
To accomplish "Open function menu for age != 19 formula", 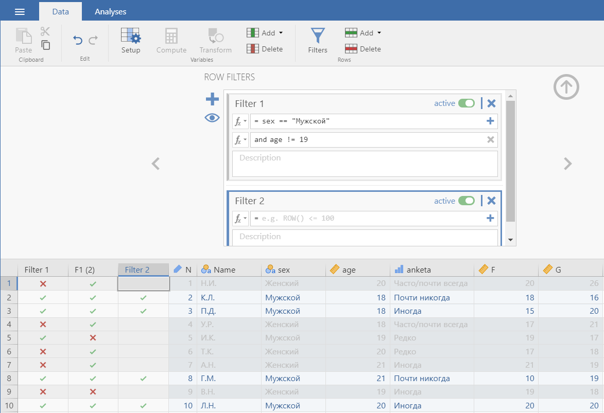I will (x=240, y=140).
